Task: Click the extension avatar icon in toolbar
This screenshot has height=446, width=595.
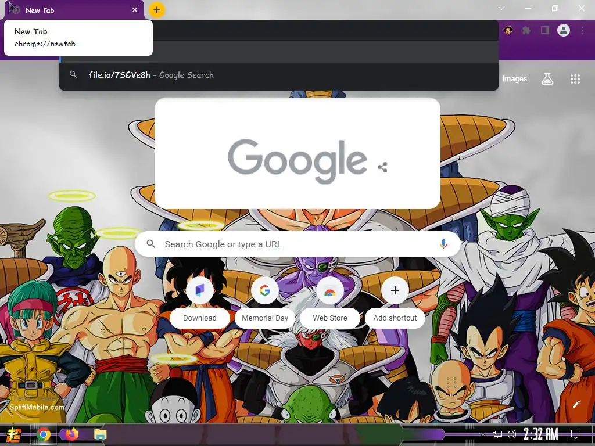Action: tap(508, 30)
